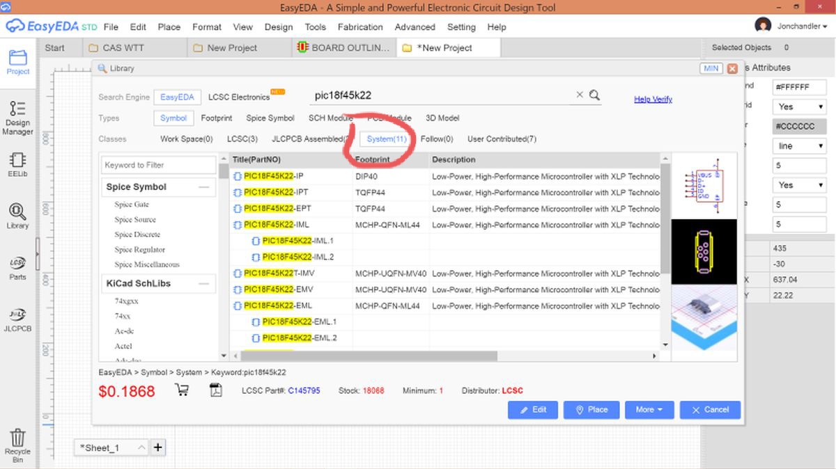Open the PDF datasheet icon
This screenshot has width=836, height=469.
(216, 390)
